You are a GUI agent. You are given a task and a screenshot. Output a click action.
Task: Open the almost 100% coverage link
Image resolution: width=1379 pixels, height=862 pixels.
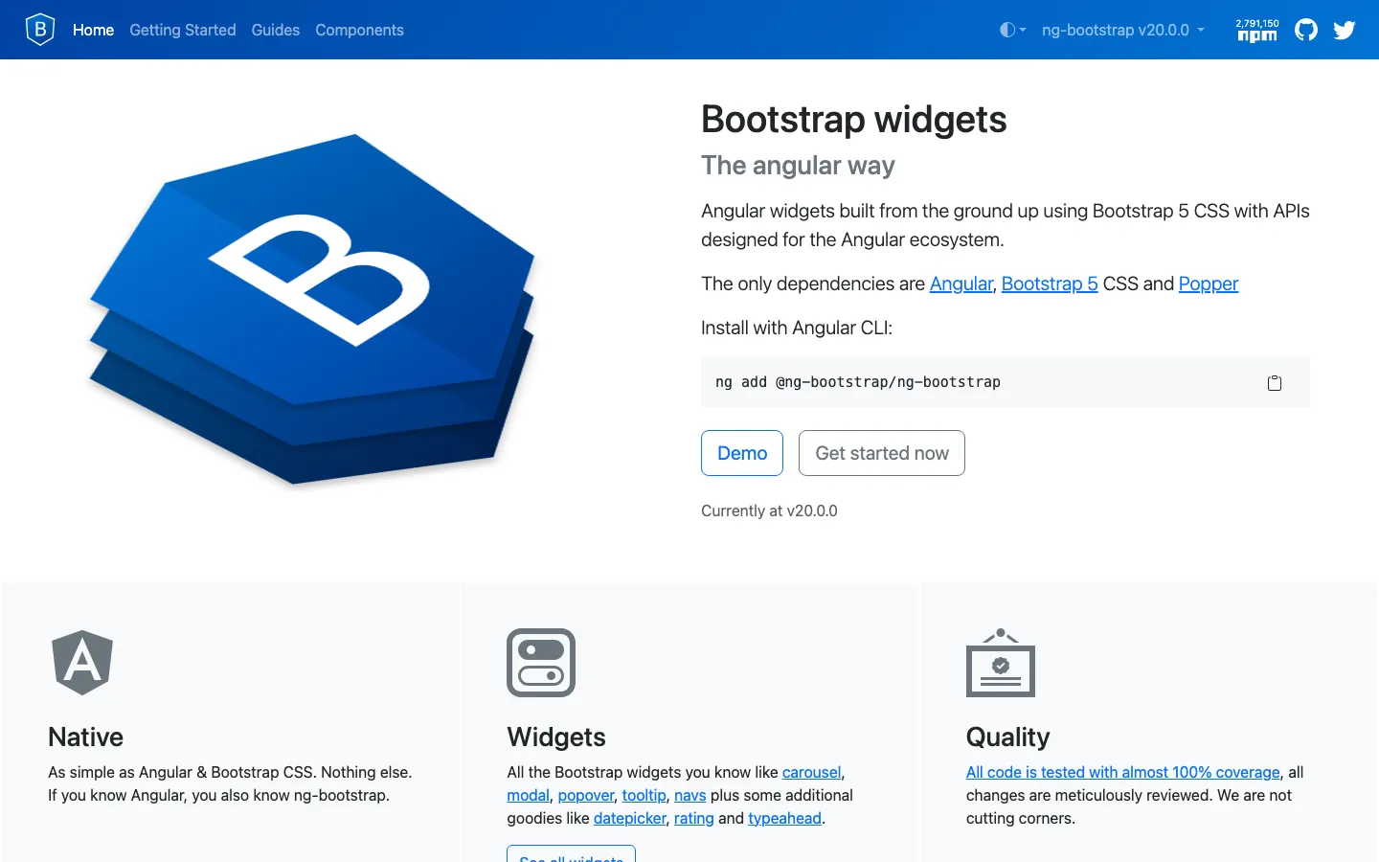(1122, 772)
